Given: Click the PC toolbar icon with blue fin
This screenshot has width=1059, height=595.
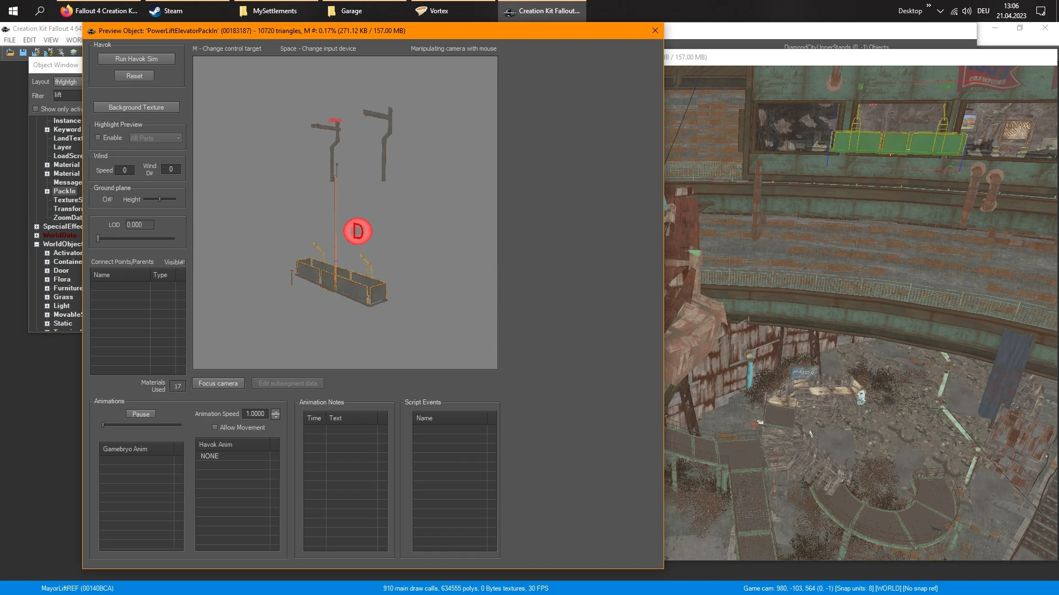Looking at the screenshot, I should [48, 52].
